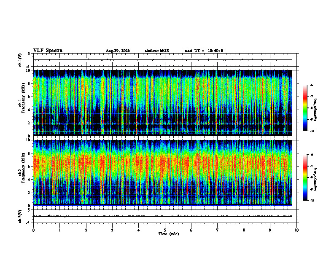
Task: Click the start UT 18:40:0 label
Action: coord(204,51)
